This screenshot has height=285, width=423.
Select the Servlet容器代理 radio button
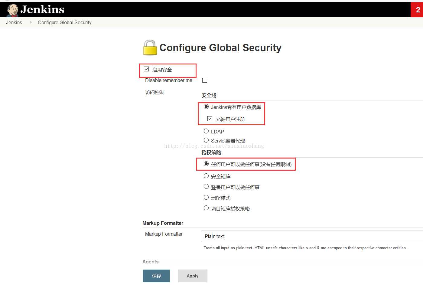pos(206,140)
